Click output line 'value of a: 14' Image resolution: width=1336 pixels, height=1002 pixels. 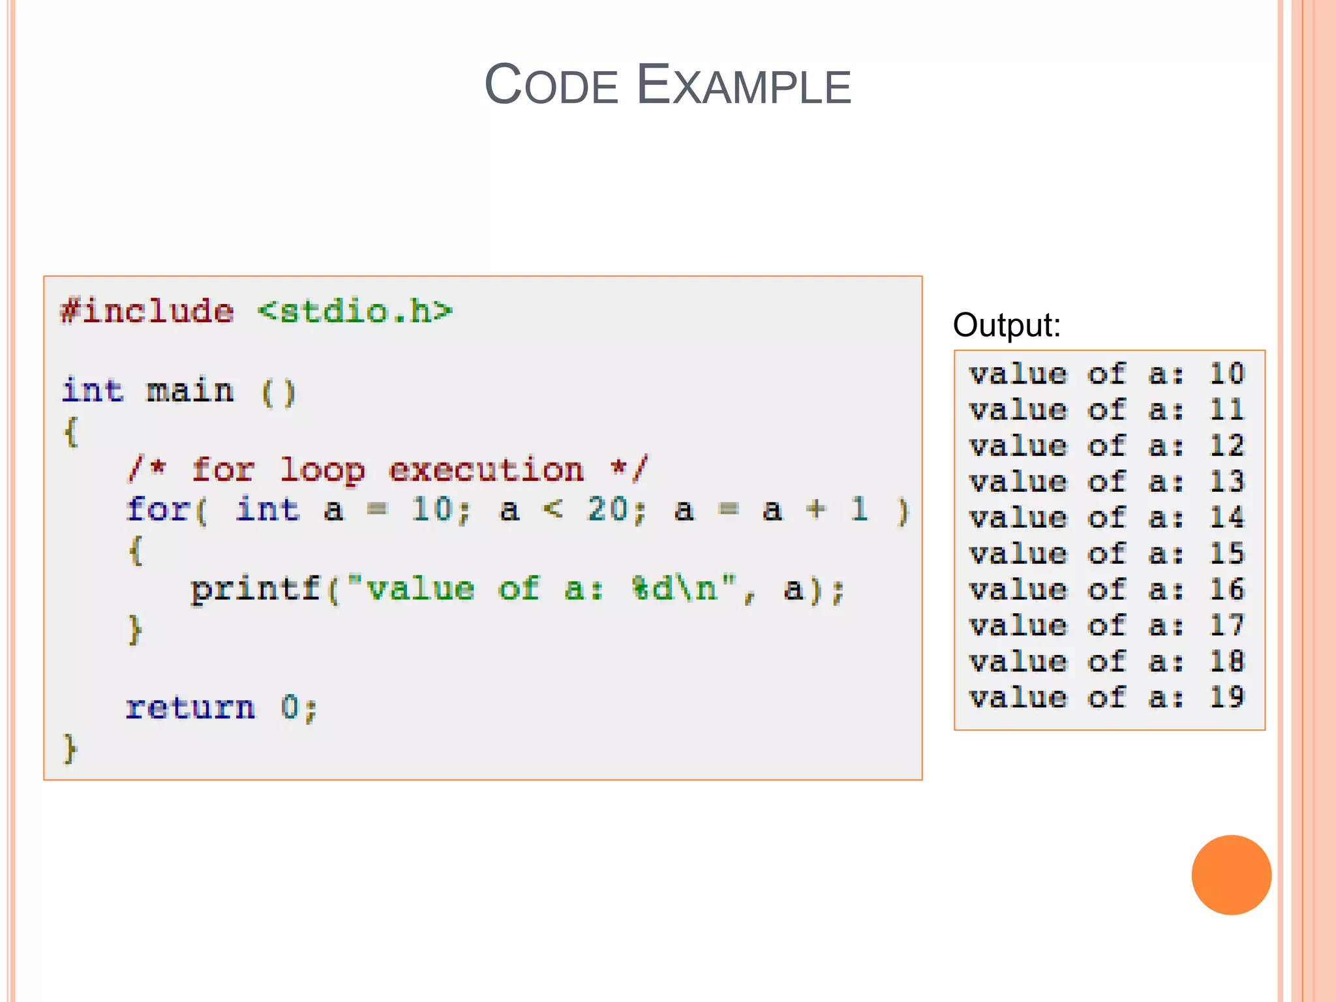(1107, 518)
